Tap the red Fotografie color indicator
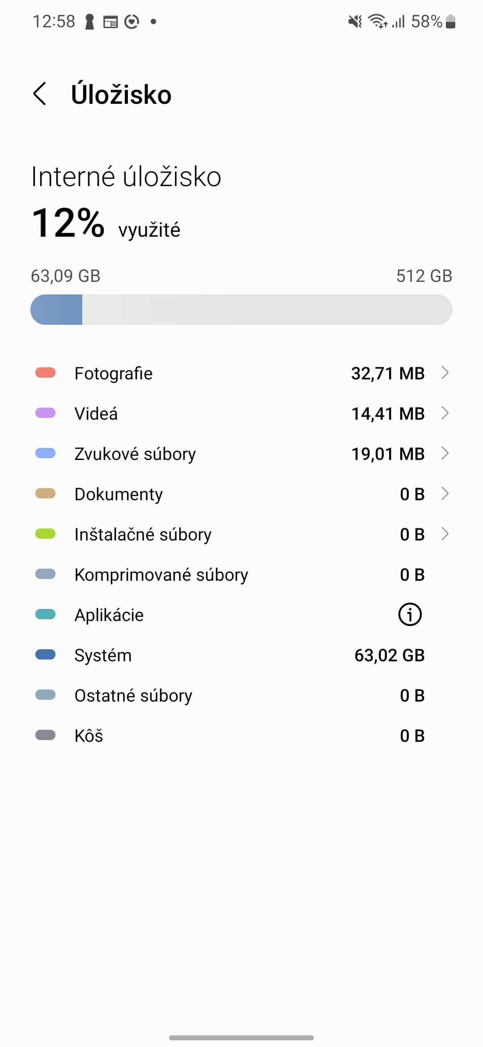The width and height of the screenshot is (483, 1047). [45, 373]
